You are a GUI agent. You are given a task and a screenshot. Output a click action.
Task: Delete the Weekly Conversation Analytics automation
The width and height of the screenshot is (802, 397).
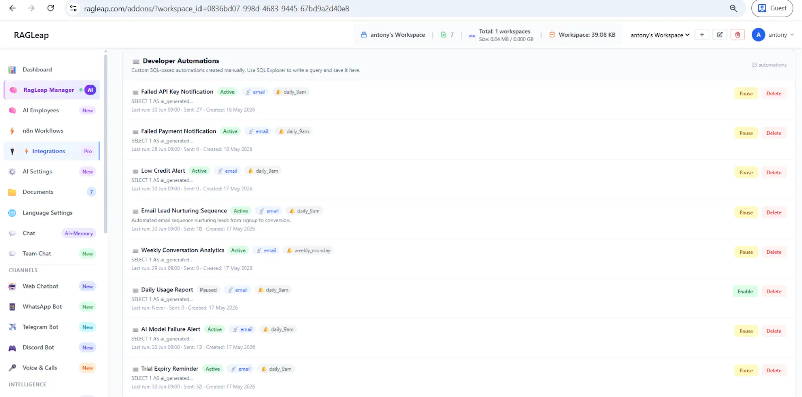(774, 252)
